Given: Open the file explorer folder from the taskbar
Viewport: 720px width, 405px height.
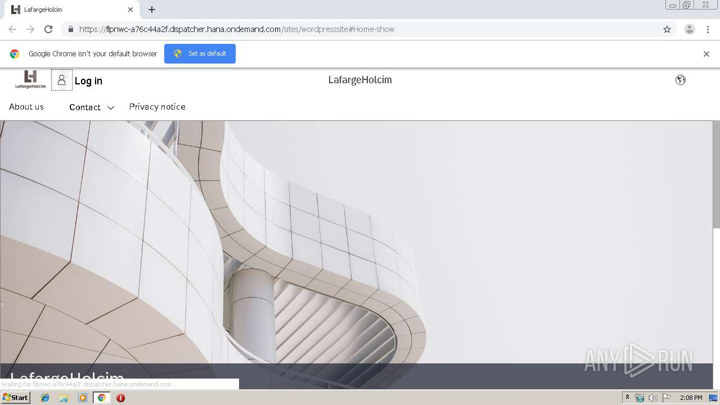Looking at the screenshot, I should (64, 398).
